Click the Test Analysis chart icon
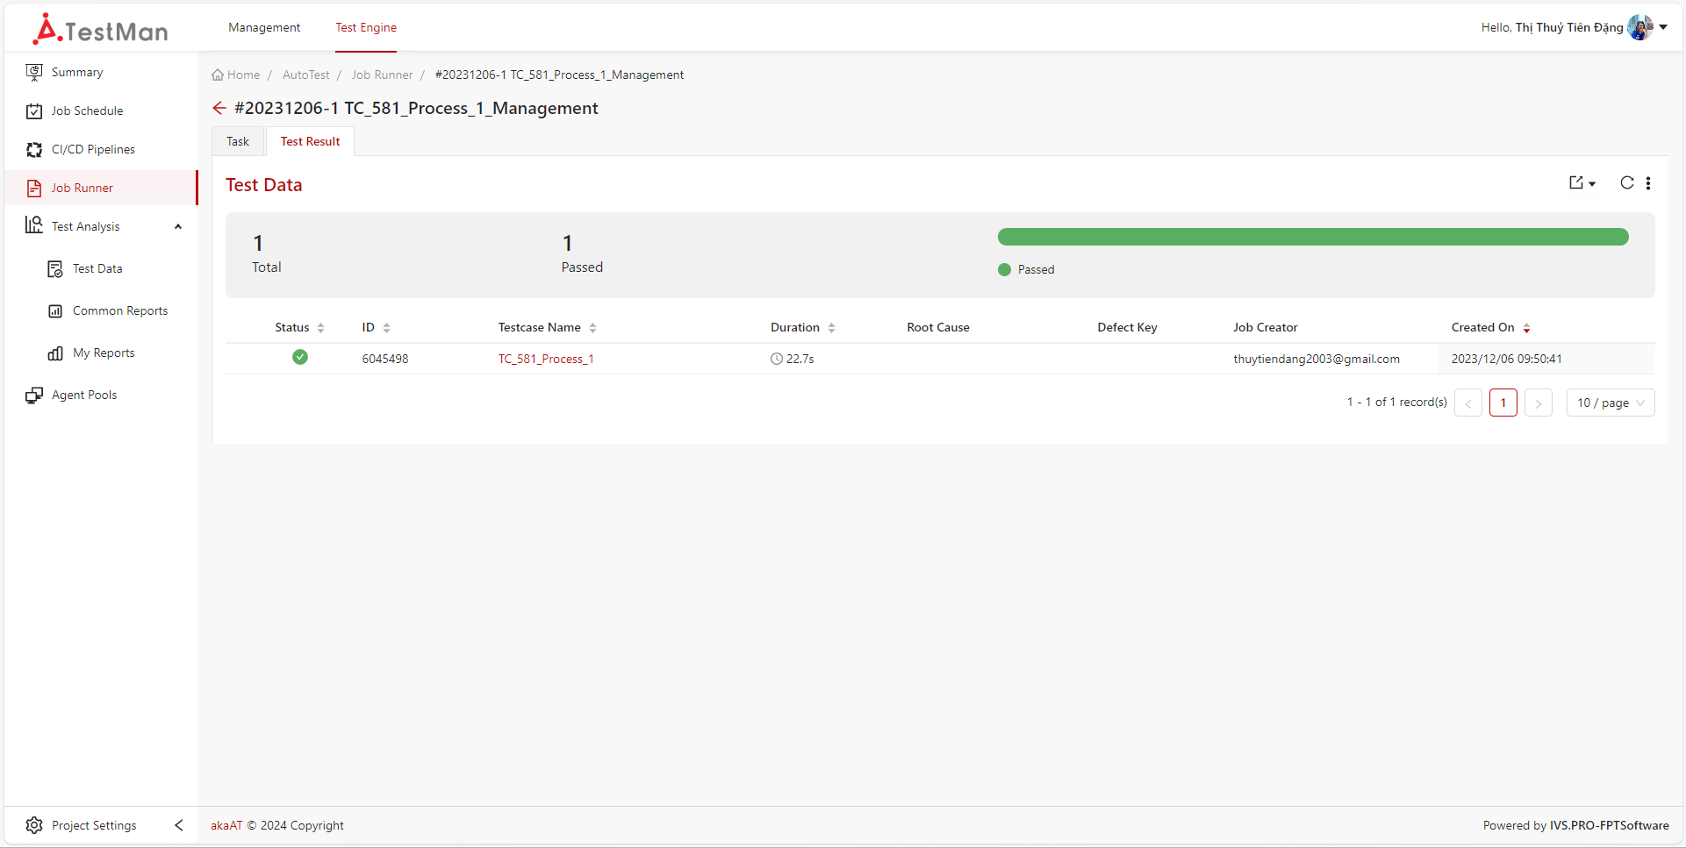 [34, 225]
